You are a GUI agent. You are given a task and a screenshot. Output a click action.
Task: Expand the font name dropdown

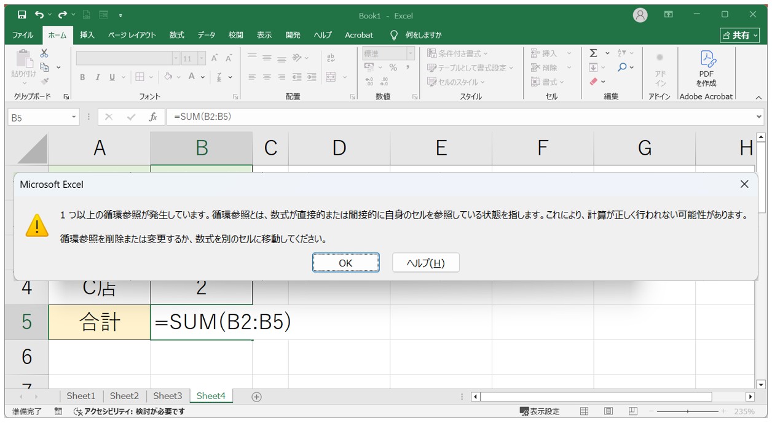point(176,59)
